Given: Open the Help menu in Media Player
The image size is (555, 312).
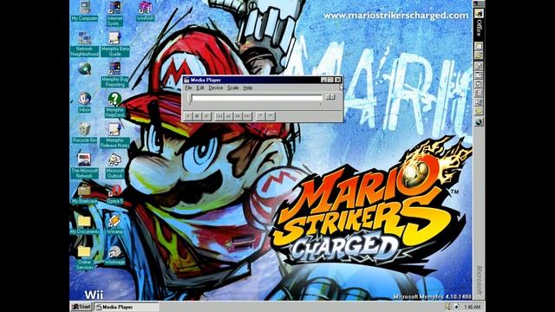Looking at the screenshot, I should coord(248,88).
